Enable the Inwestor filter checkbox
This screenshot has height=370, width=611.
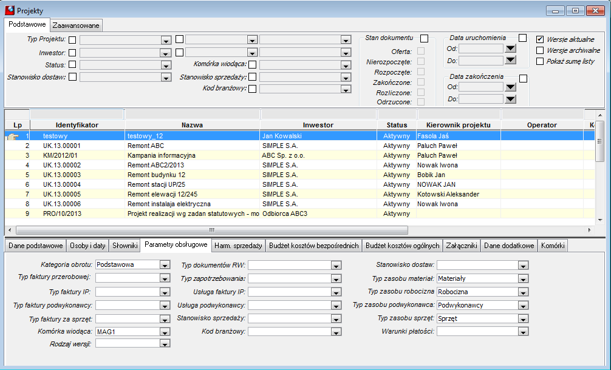click(x=72, y=53)
